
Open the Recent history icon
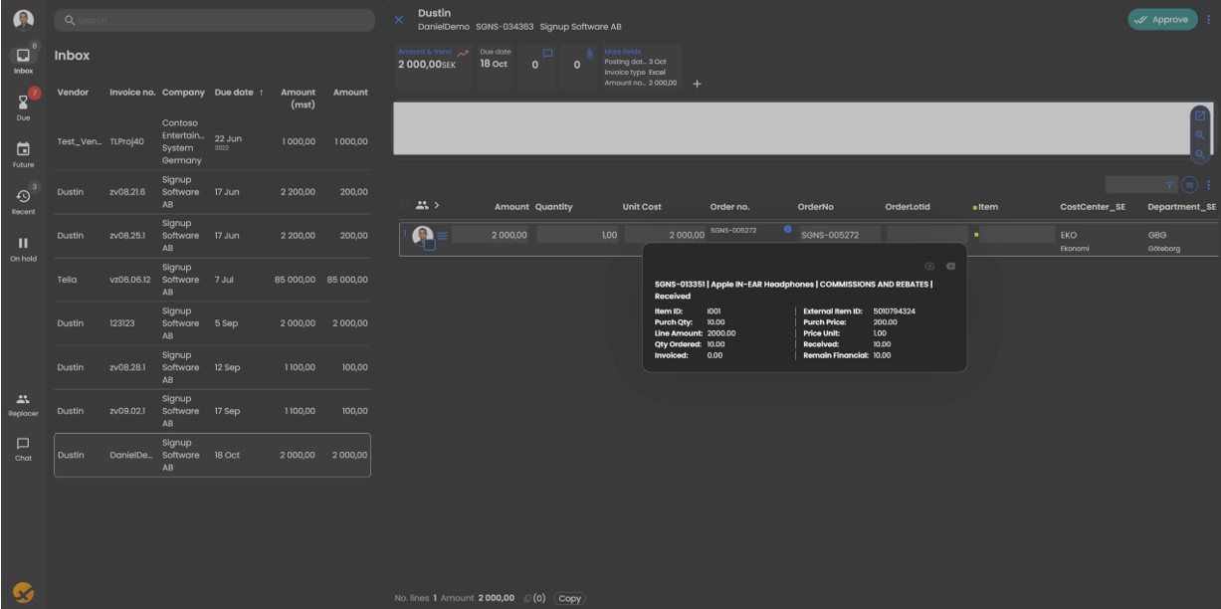[x=22, y=196]
